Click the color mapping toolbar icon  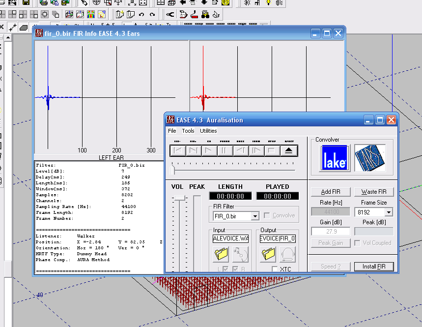pos(91,14)
